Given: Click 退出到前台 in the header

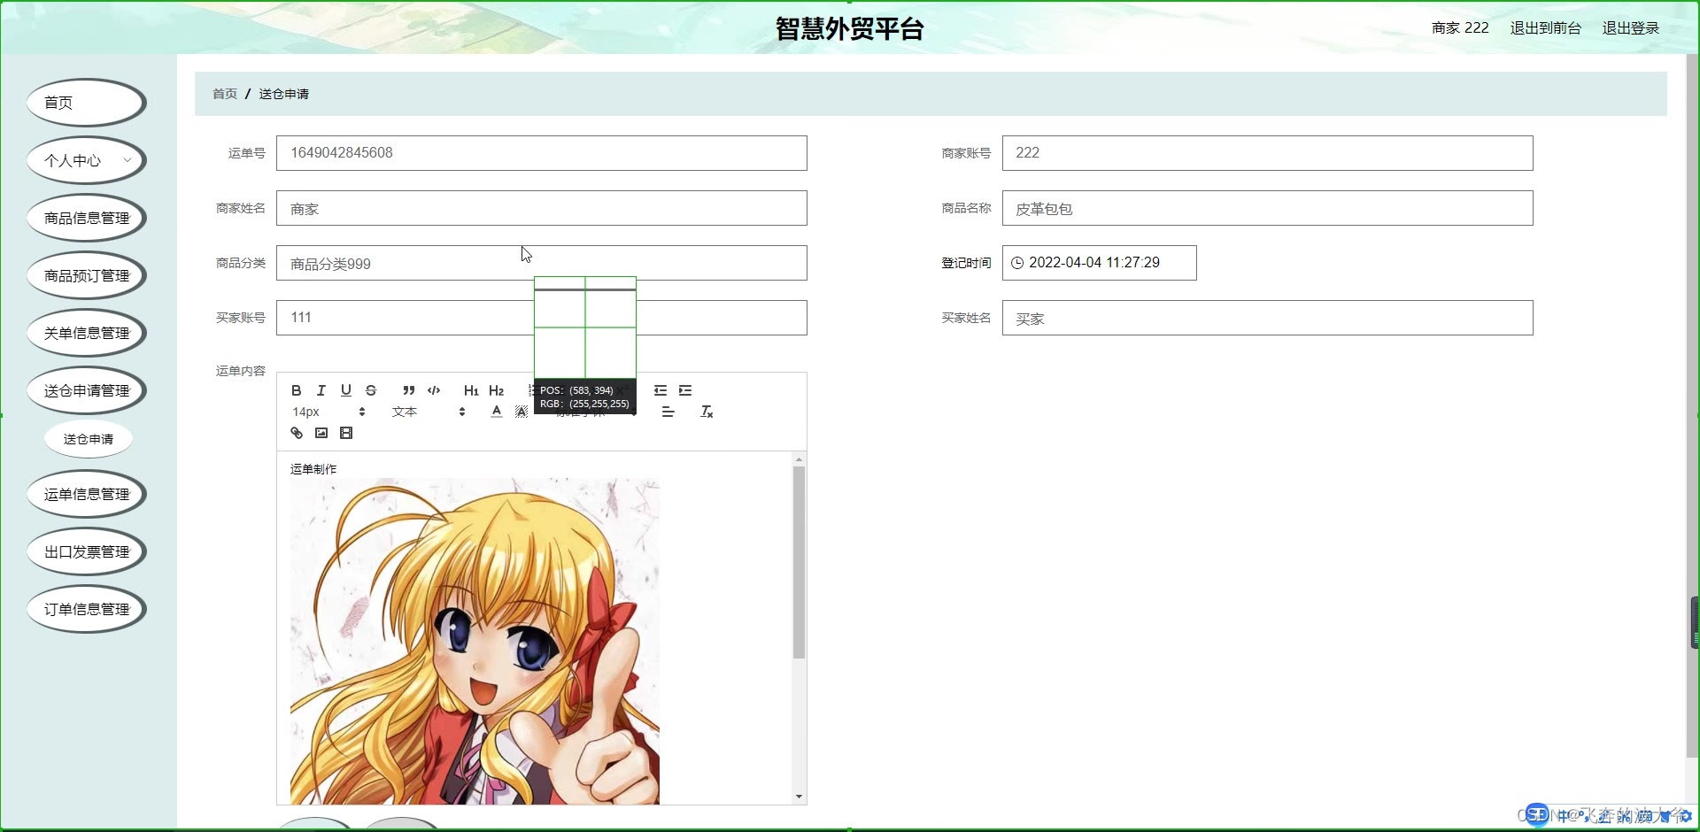Looking at the screenshot, I should coord(1545,28).
